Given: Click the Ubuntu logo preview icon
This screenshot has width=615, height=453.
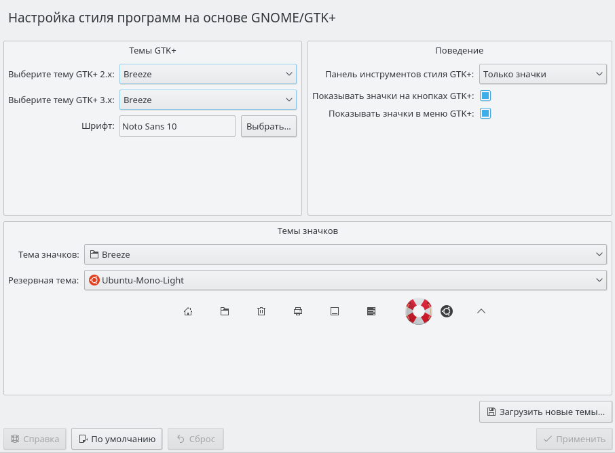Looking at the screenshot, I should point(447,311).
